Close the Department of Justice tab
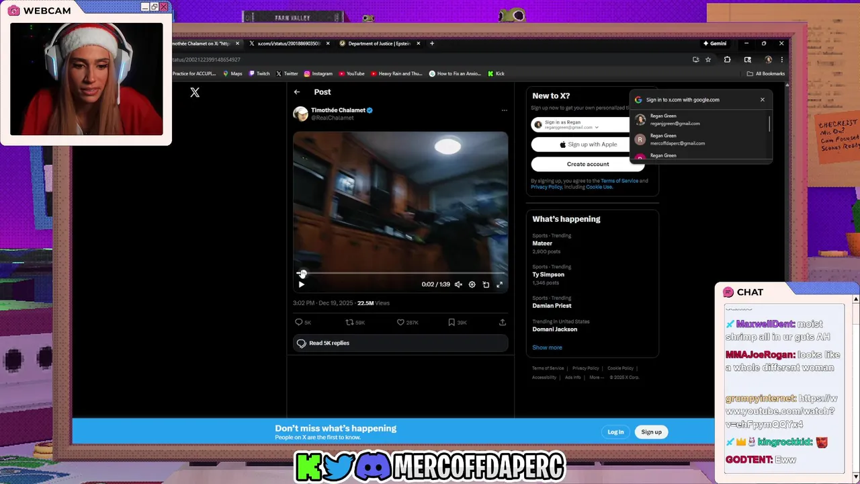860x484 pixels. 419,44
